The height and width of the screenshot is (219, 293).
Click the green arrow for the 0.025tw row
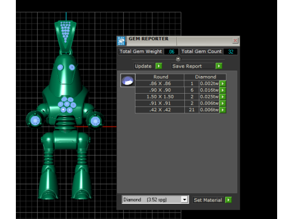coord(223,97)
